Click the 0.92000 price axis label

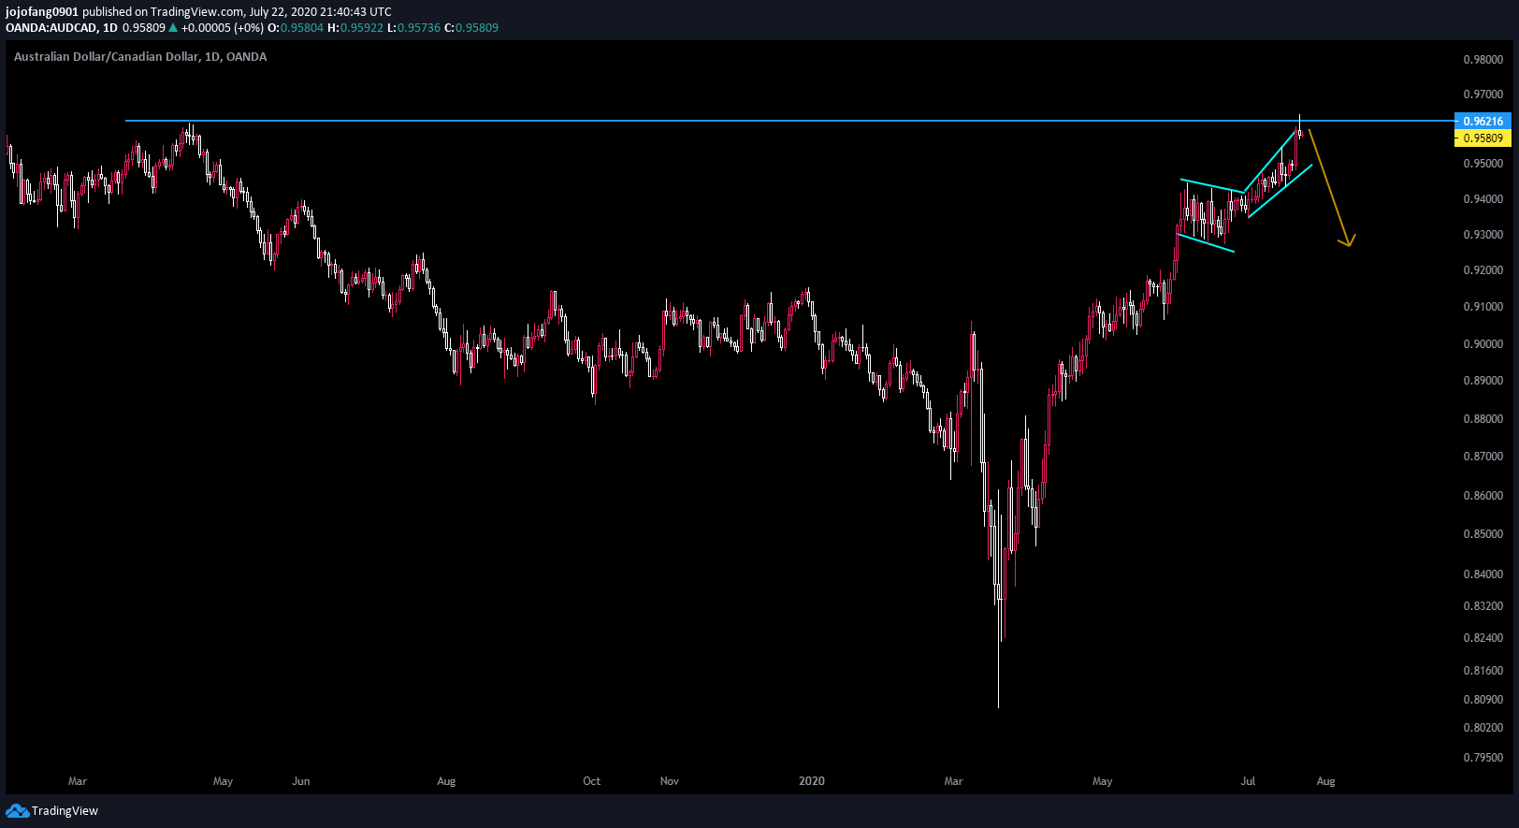[x=1483, y=270]
